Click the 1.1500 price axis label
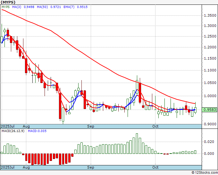This screenshot has width=218, height=175. click(210, 58)
